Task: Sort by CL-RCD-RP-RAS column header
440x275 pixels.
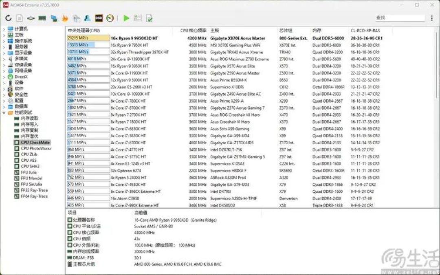Action: [365, 31]
